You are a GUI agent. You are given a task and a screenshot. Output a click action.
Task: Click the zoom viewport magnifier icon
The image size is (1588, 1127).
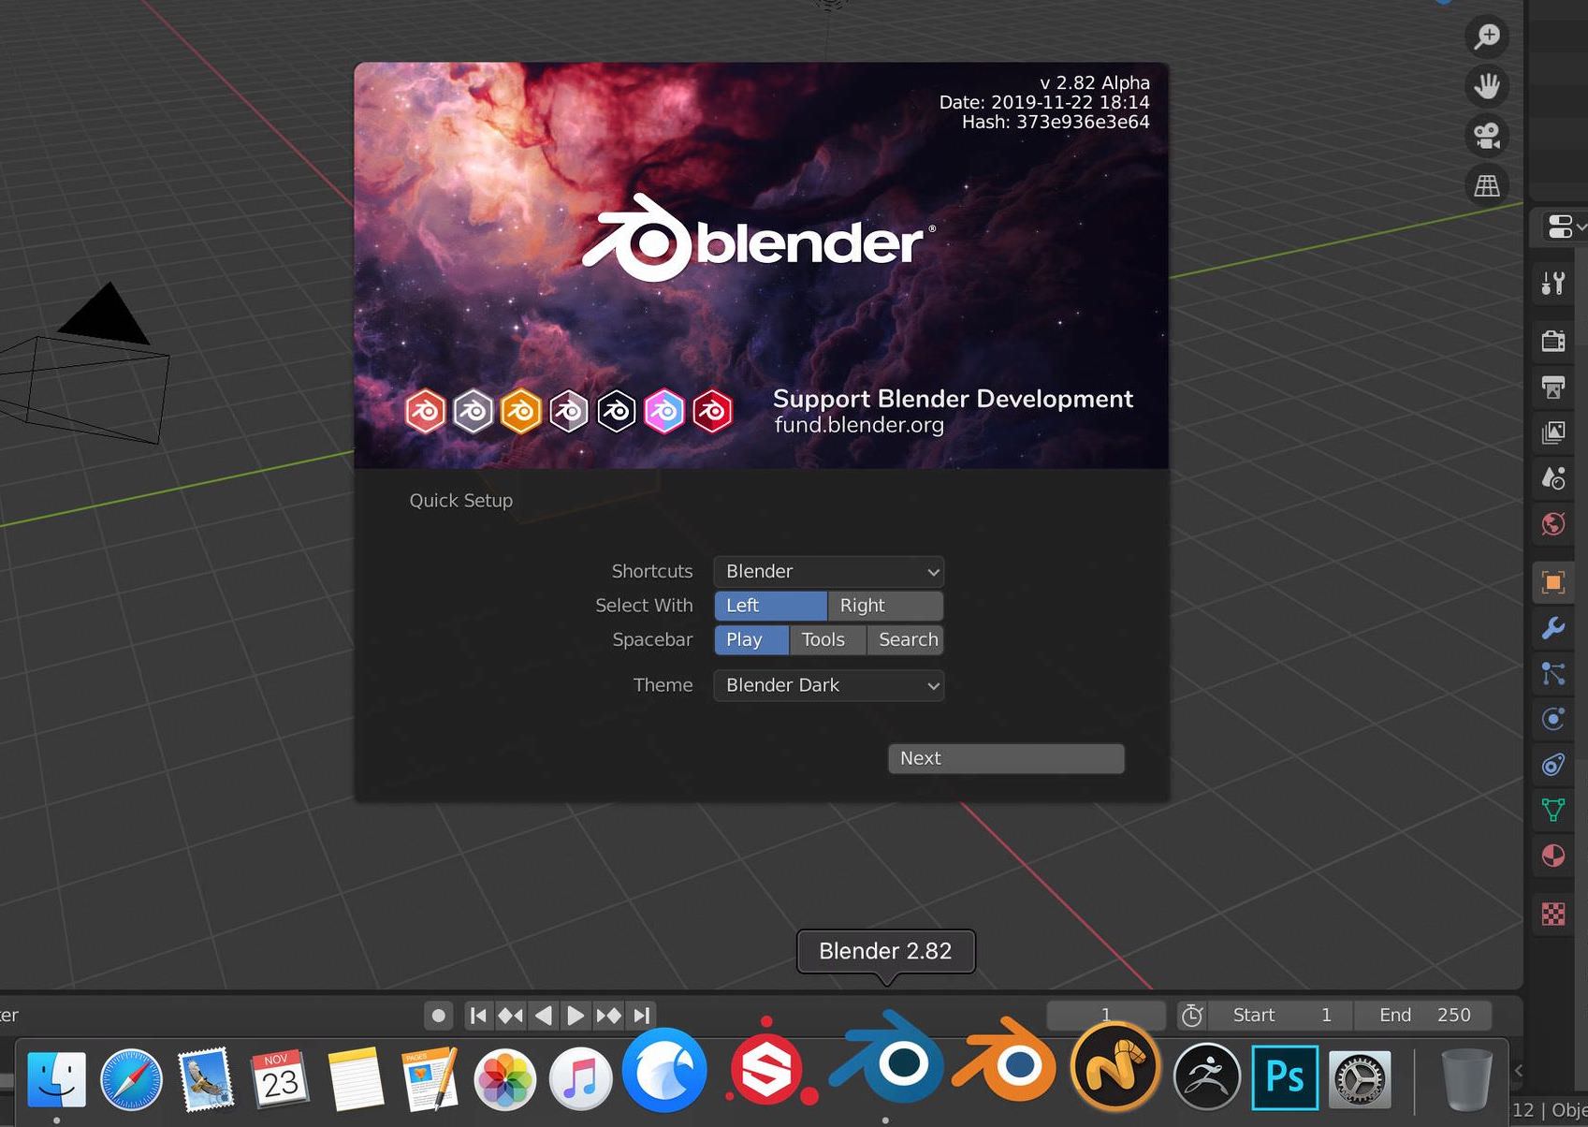tap(1487, 37)
